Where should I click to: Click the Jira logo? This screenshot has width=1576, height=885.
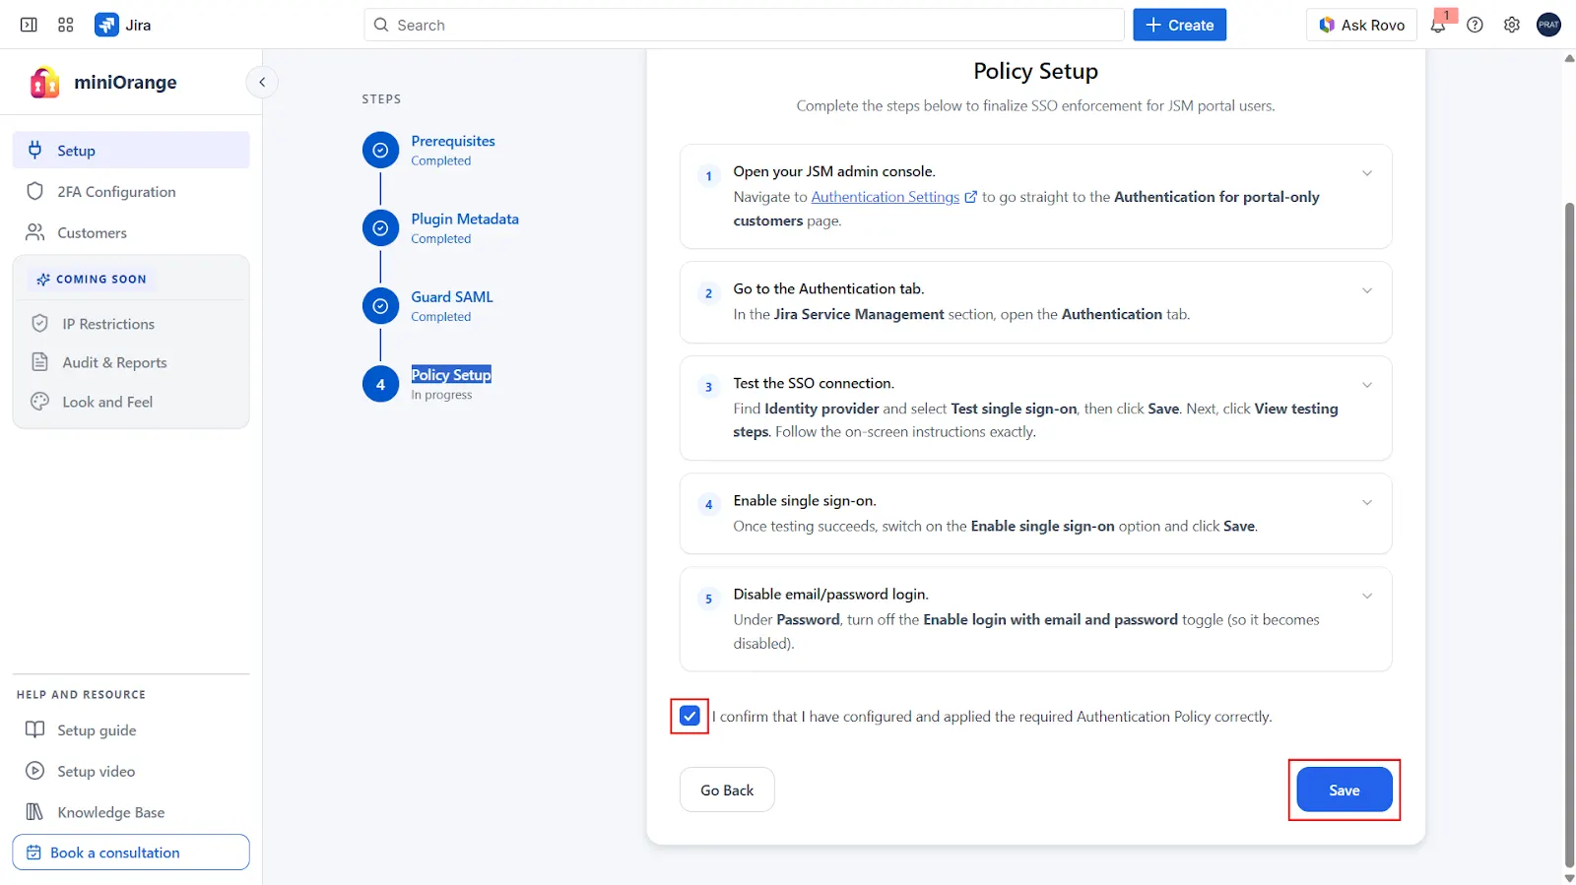[106, 25]
